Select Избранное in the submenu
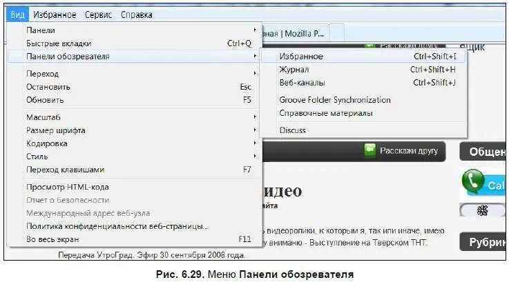The width and height of the screenshot is (509, 282). (x=301, y=57)
